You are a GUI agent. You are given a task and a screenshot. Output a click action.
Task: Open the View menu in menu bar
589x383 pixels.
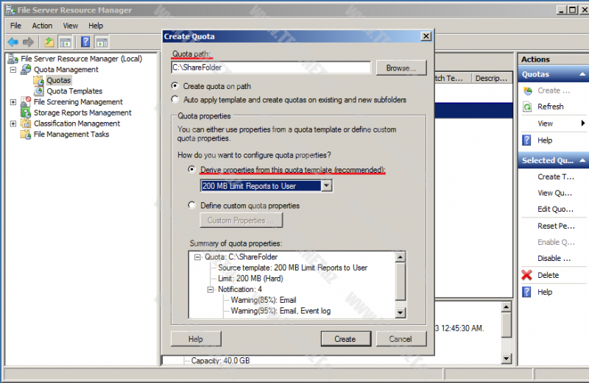point(70,26)
